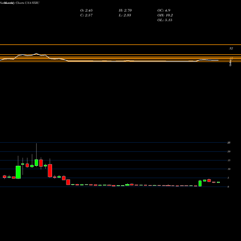This screenshot has height=241, width=241.
Task: Click the 'O: 2.45' open price value
Action: [x=86, y=11]
